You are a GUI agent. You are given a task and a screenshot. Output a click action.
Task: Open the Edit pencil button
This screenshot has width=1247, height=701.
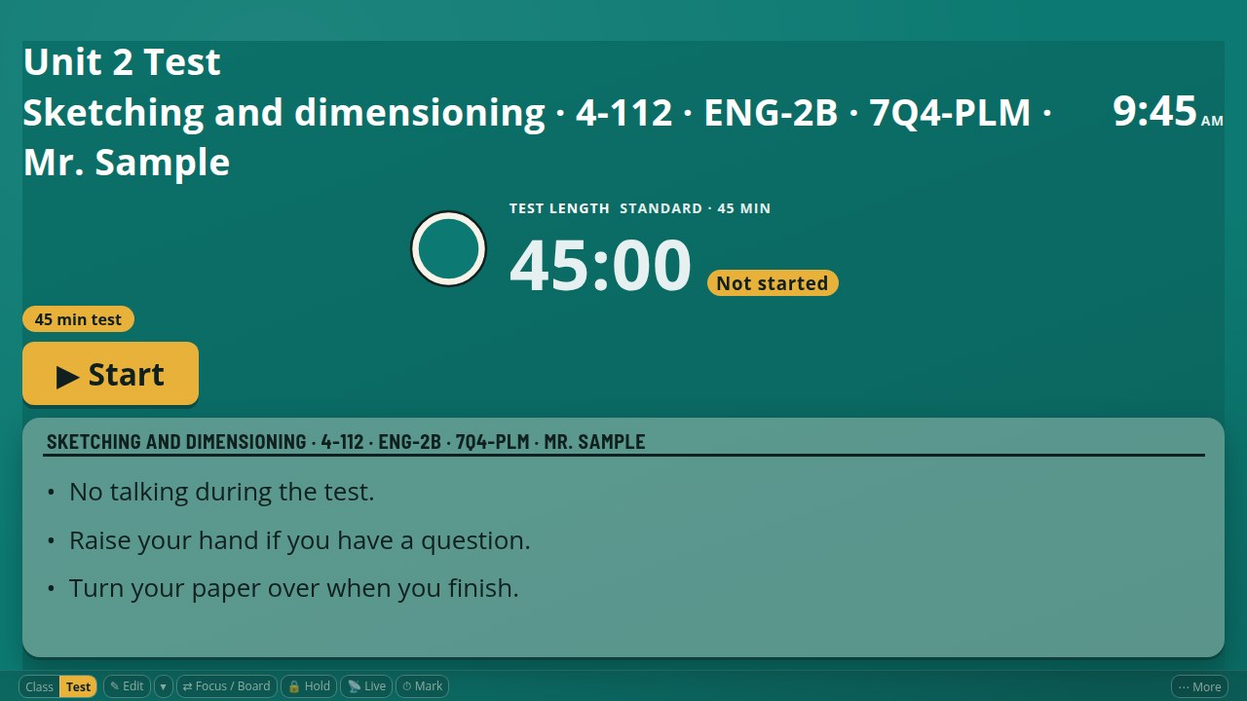(127, 686)
